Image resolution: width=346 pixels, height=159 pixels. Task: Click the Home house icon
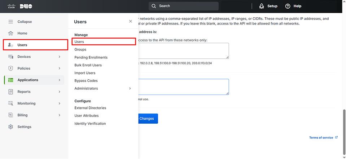(x=10, y=33)
